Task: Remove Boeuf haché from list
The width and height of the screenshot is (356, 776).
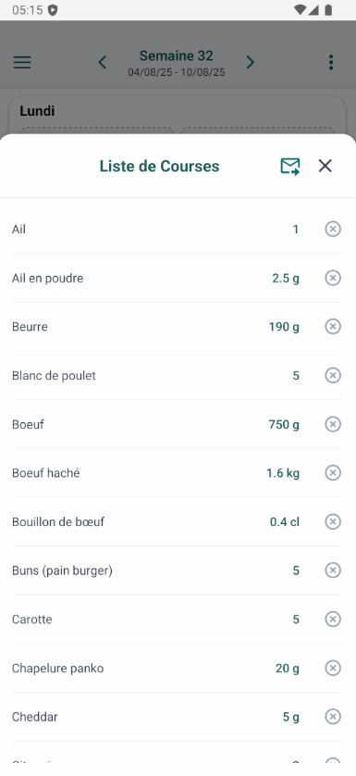Action: pos(333,473)
